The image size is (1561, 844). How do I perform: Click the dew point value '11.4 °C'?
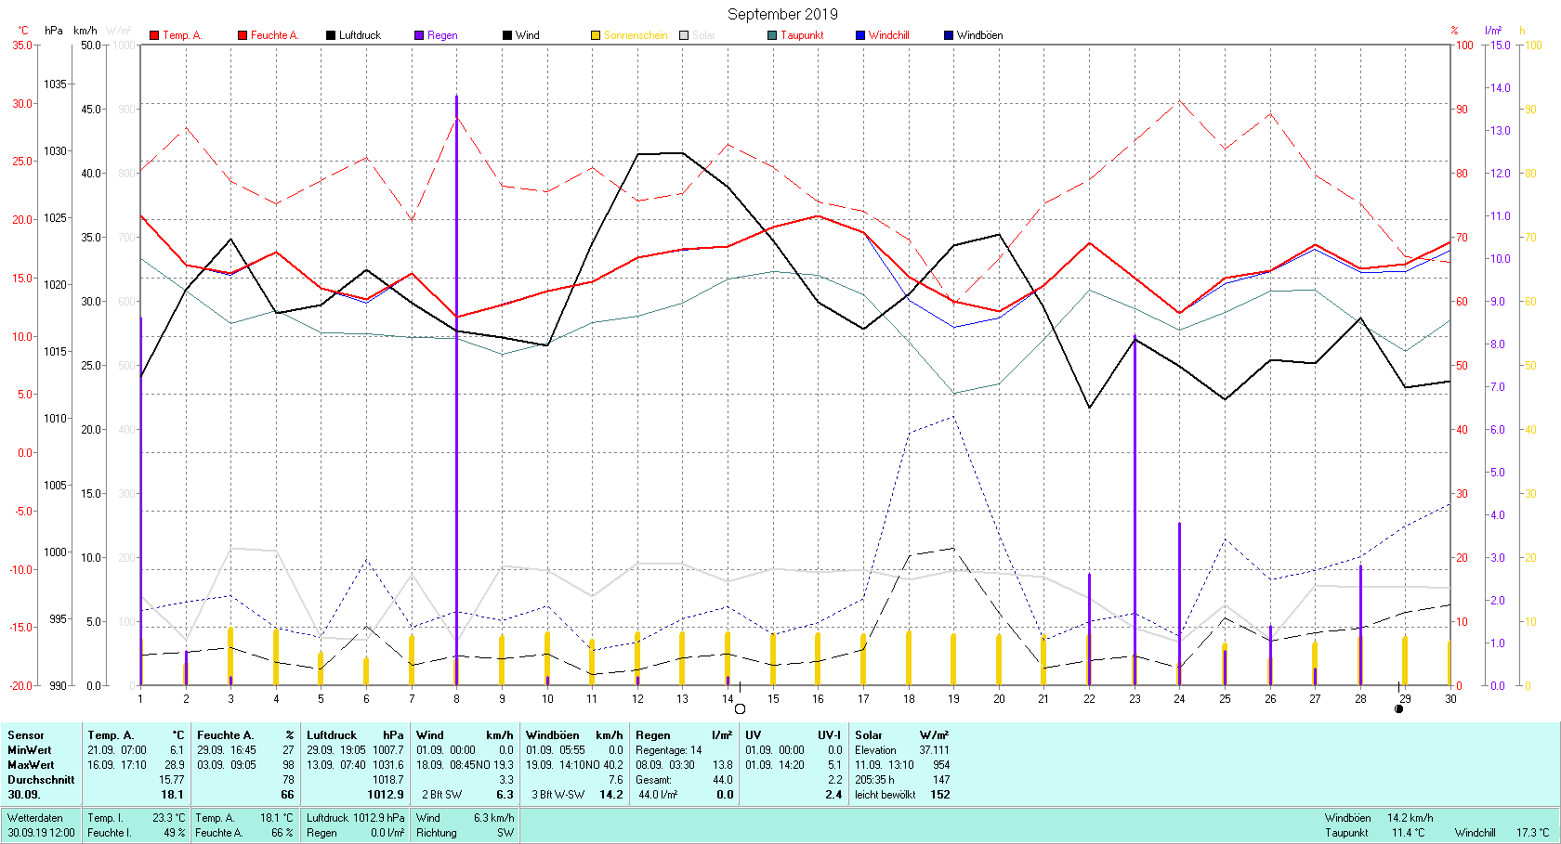pyautogui.click(x=1409, y=833)
